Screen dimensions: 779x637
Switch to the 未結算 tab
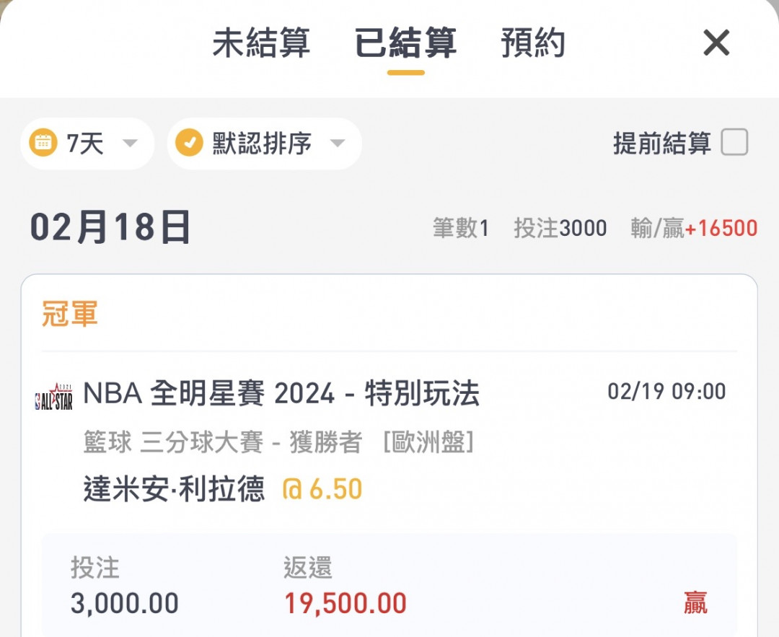[x=261, y=43]
